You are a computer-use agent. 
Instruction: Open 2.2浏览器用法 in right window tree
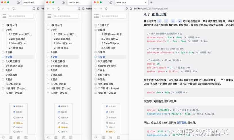pyautogui.click(x=110, y=39)
